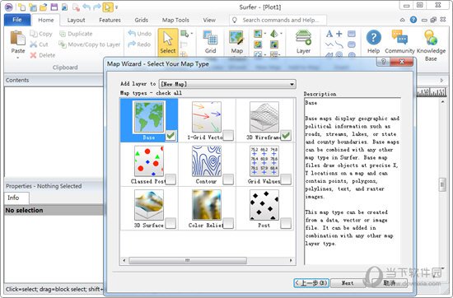Click redo arrow in quick access toolbar
The width and height of the screenshot is (453, 298).
[x=97, y=7]
